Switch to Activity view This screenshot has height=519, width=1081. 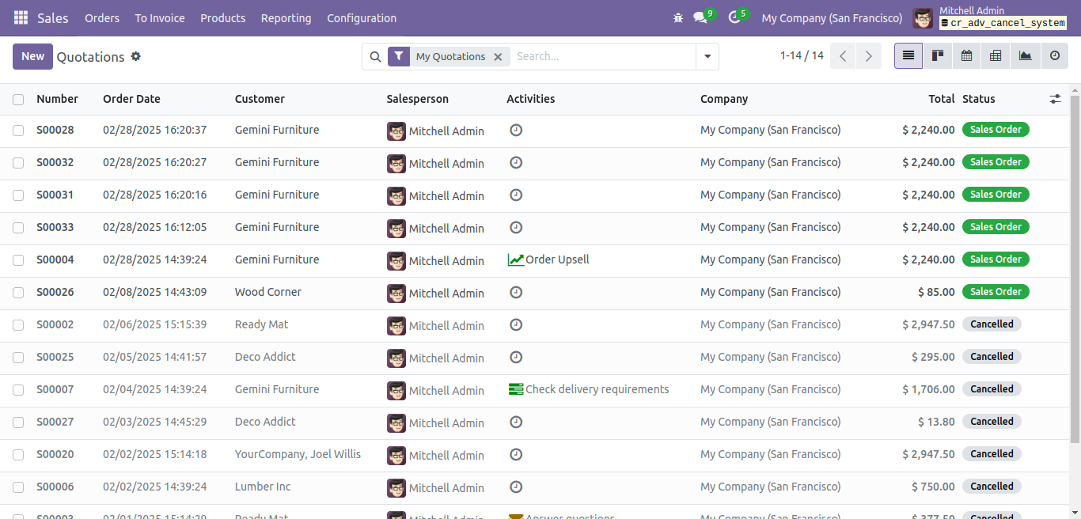pyautogui.click(x=1054, y=56)
